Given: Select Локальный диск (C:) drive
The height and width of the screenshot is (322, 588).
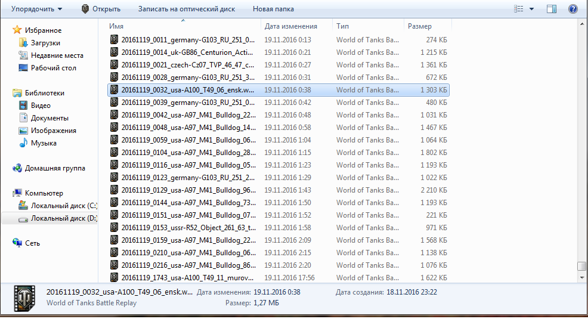Looking at the screenshot, I should click(x=63, y=206).
